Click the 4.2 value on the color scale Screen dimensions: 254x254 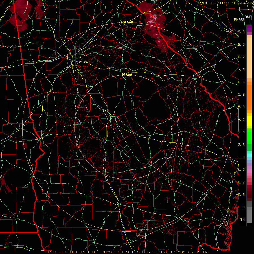click(x=241, y=120)
